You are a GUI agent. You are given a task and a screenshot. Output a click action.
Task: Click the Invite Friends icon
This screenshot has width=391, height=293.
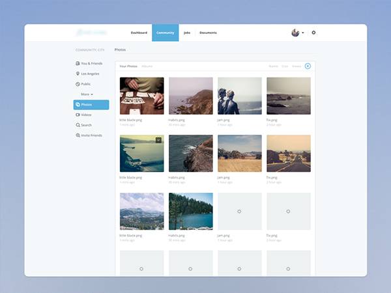pyautogui.click(x=78, y=135)
